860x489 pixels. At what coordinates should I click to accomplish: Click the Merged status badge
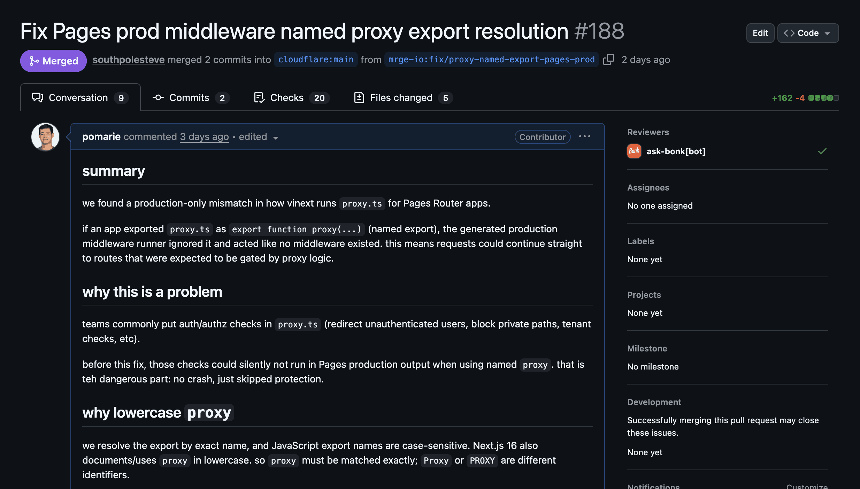[53, 61]
